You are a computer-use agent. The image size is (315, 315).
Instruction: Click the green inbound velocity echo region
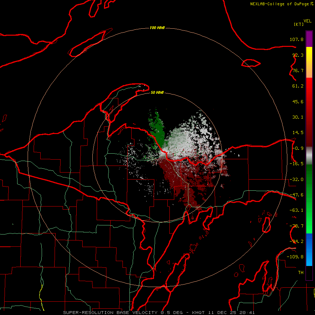coord(158,131)
